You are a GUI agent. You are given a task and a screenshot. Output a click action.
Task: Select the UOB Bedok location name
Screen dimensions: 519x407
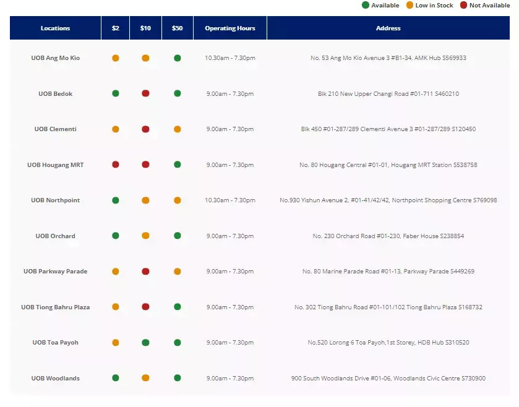coord(55,94)
